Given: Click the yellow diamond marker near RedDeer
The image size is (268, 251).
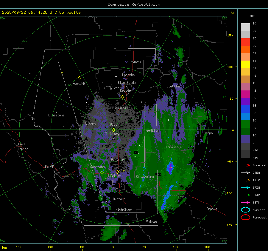Looking at the screenshot, I should coord(122,97).
